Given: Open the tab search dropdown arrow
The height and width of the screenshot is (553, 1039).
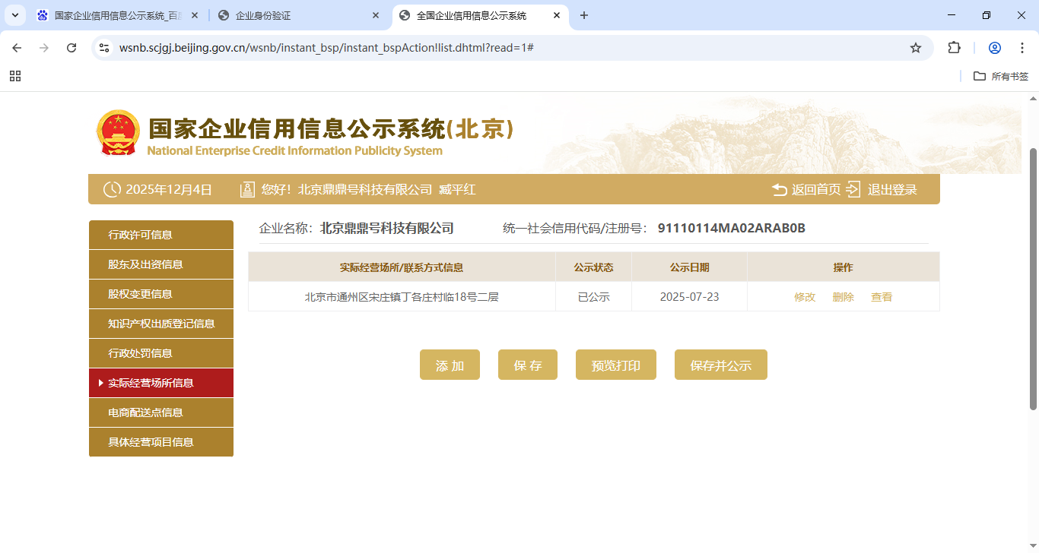Looking at the screenshot, I should pos(15,15).
